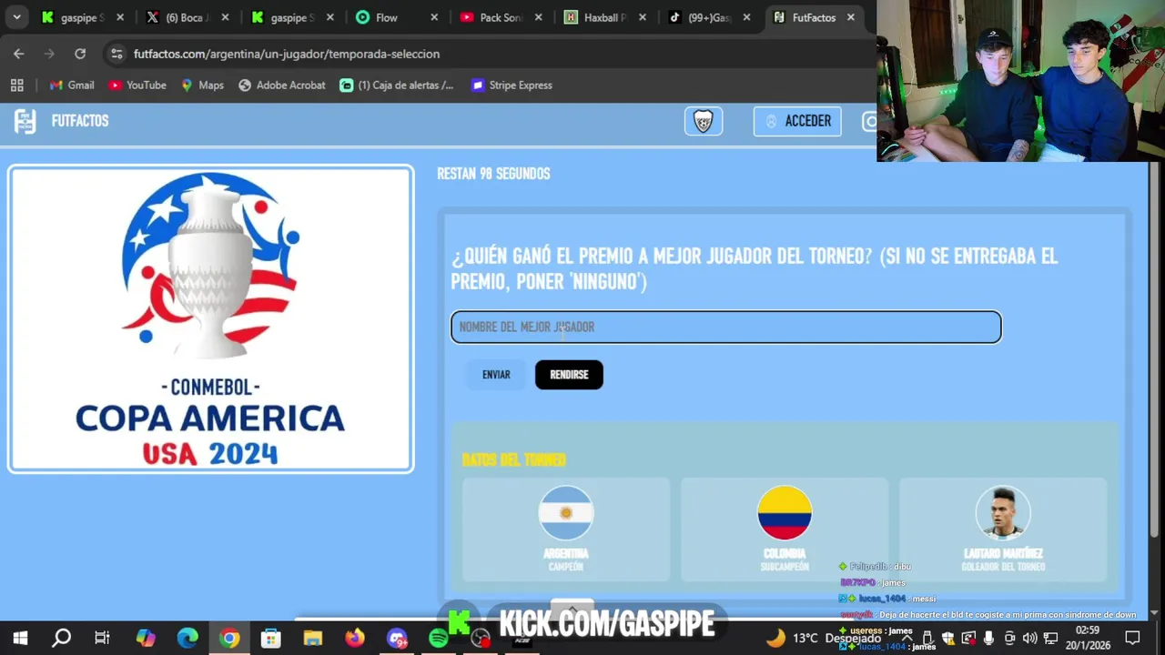
Task: Close the Haxball tab
Action: coord(643,17)
